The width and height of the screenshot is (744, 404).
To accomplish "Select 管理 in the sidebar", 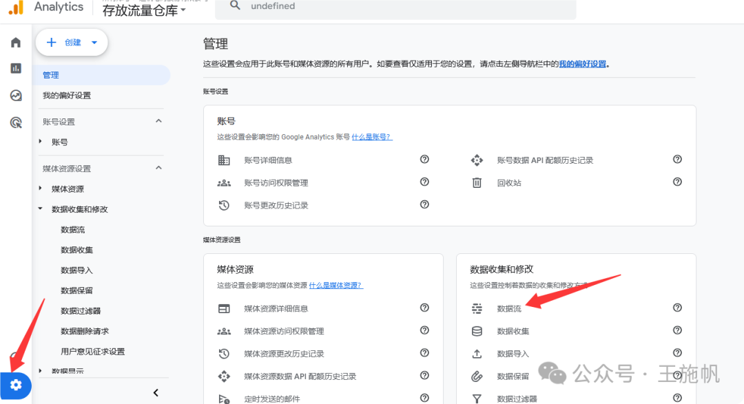I will pos(101,75).
